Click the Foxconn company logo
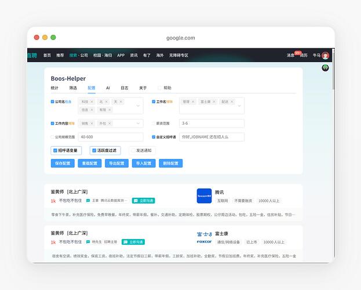This screenshot has height=290, width=361. (204, 238)
